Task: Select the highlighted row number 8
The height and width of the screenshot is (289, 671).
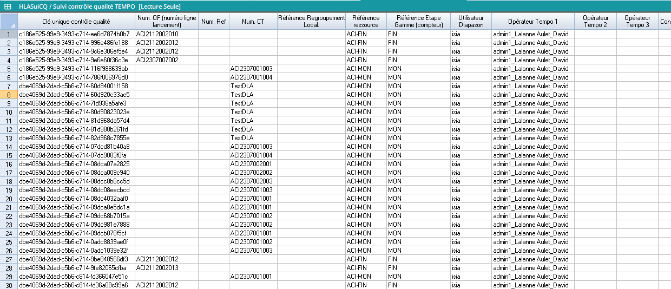Action: [9, 95]
